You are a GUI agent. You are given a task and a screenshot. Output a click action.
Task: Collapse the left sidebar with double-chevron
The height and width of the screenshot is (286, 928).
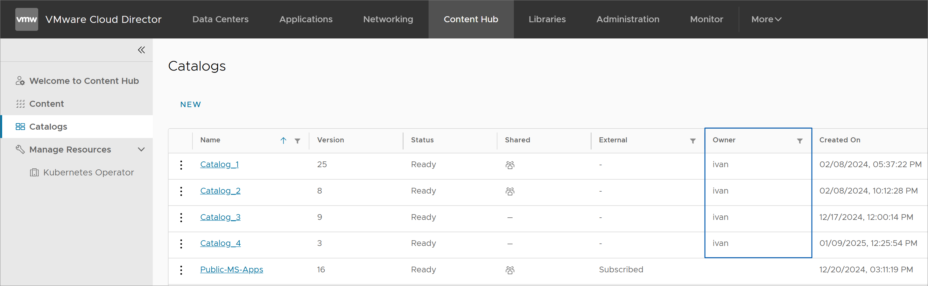click(142, 50)
